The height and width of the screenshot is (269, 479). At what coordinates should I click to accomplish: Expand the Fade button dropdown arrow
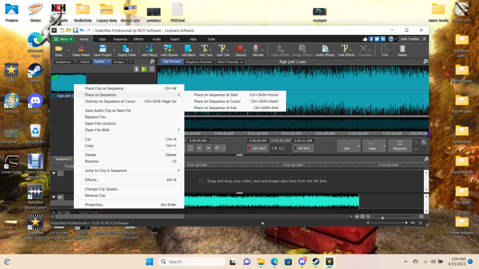[384, 146]
